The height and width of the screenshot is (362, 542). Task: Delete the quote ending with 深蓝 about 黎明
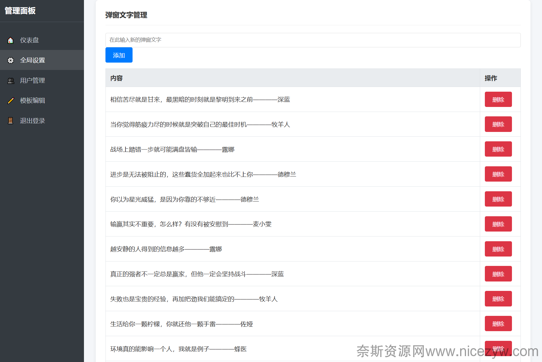(x=498, y=100)
